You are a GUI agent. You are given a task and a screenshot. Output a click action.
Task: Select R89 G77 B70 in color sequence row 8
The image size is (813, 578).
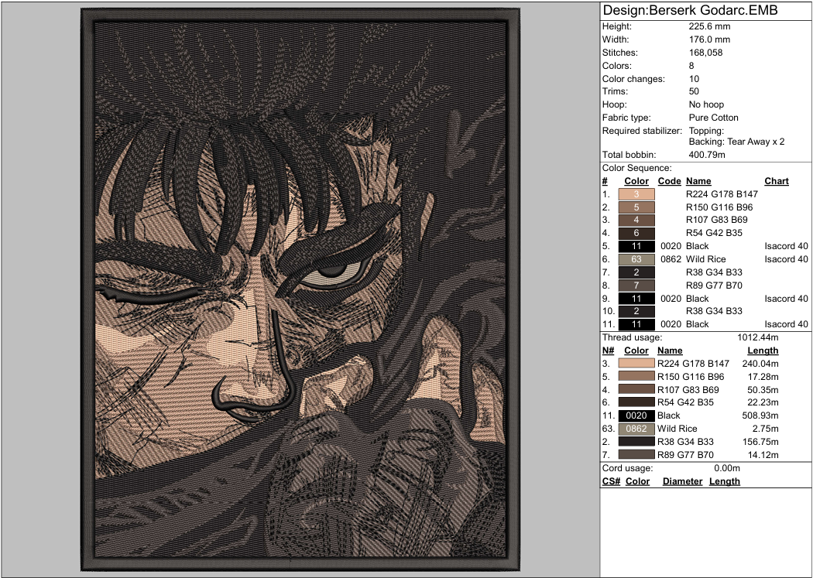point(714,286)
